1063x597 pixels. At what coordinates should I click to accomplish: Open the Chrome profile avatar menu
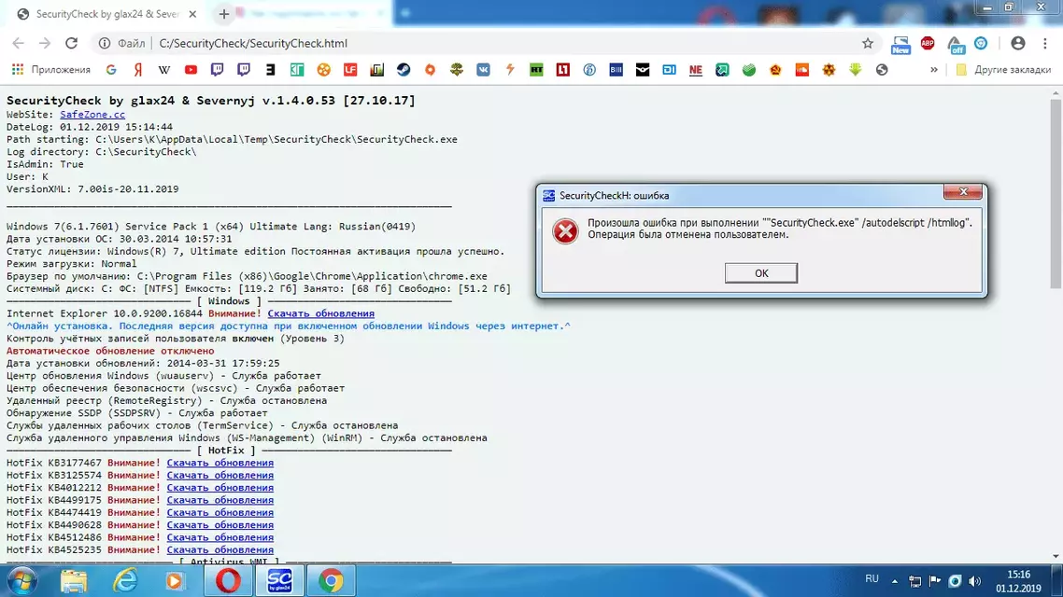click(1017, 43)
